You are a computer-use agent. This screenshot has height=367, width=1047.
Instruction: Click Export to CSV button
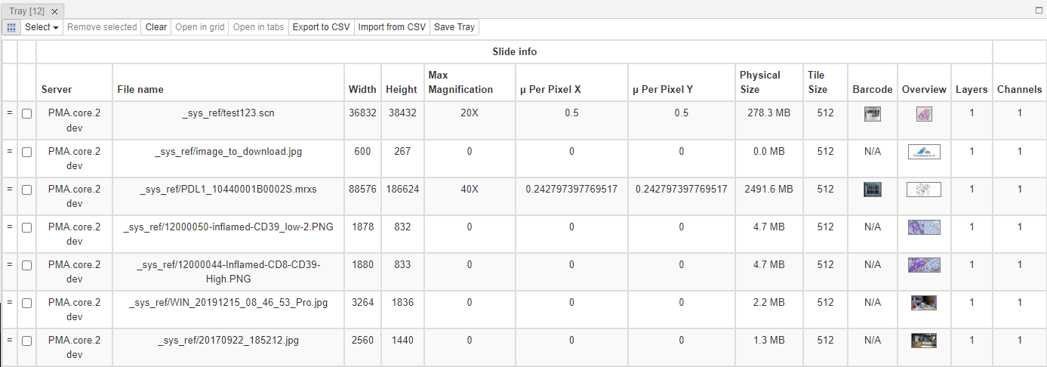tap(321, 27)
